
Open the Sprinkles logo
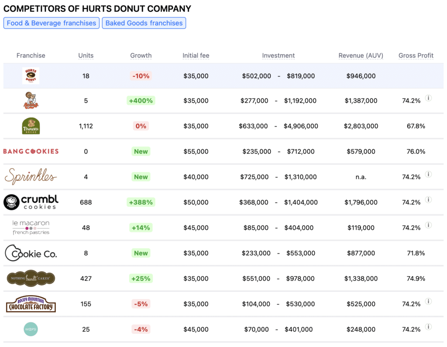point(31,176)
